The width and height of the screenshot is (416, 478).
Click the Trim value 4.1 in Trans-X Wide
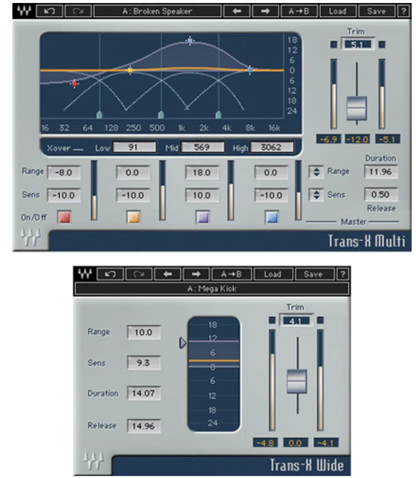(296, 321)
